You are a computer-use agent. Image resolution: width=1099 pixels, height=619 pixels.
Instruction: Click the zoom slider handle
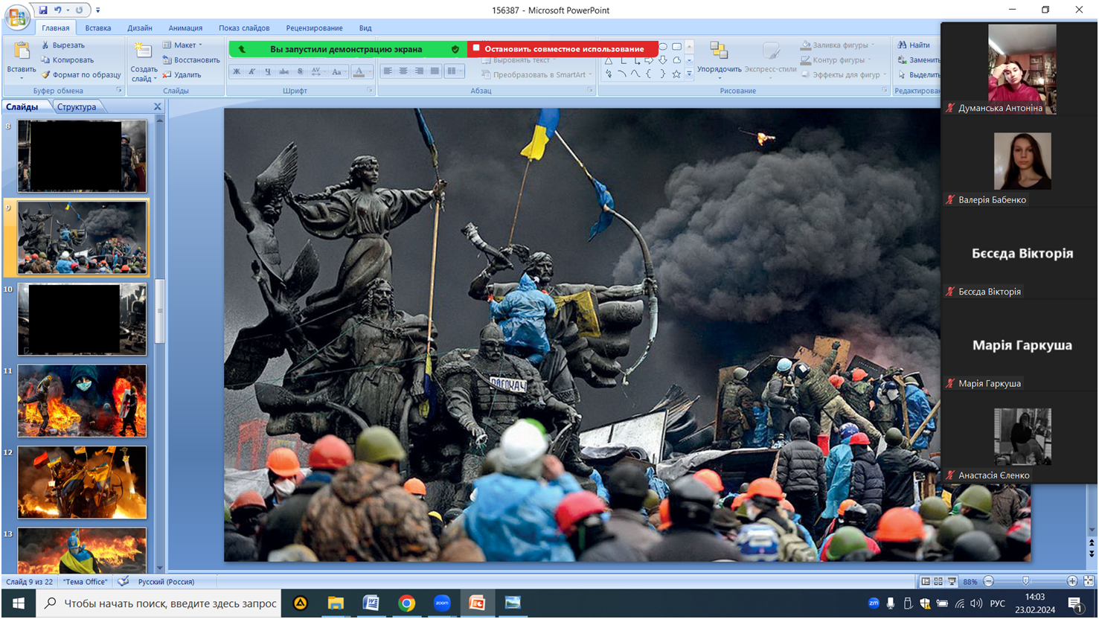[1026, 581]
